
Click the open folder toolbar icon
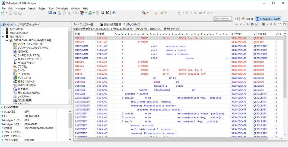(x=157, y=13)
